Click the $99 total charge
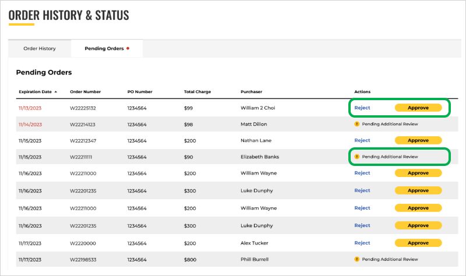This screenshot has width=466, height=276. (188, 108)
